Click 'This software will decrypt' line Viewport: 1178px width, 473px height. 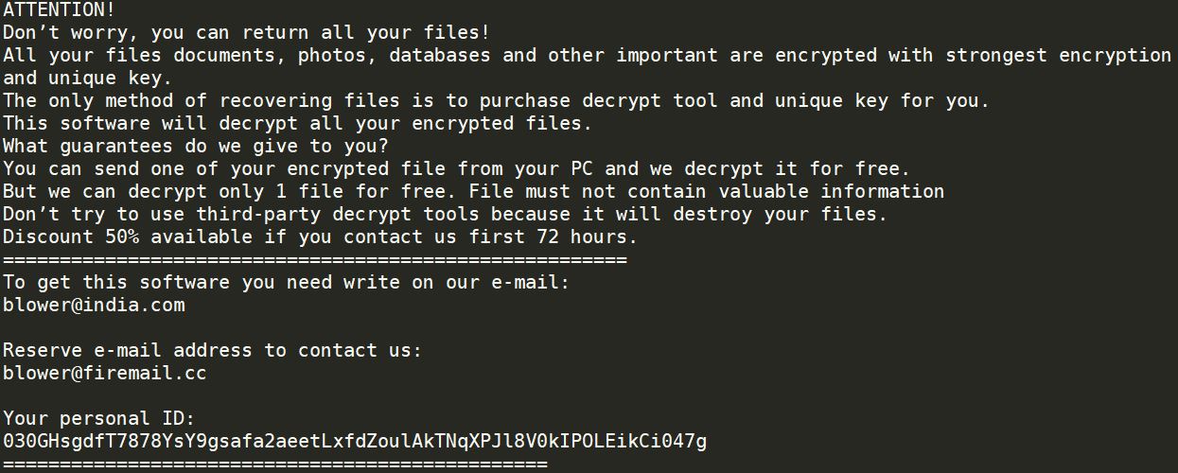(298, 123)
